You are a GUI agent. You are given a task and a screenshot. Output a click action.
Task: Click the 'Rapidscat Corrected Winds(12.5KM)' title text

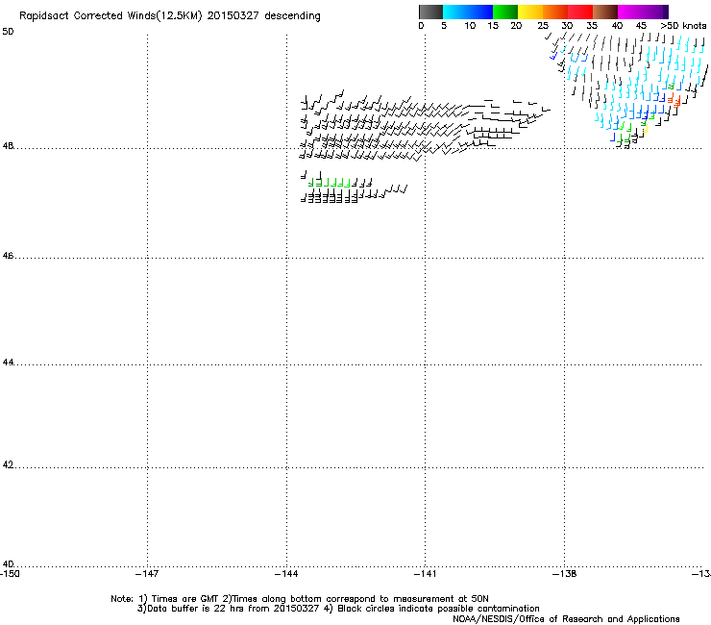tap(110, 16)
